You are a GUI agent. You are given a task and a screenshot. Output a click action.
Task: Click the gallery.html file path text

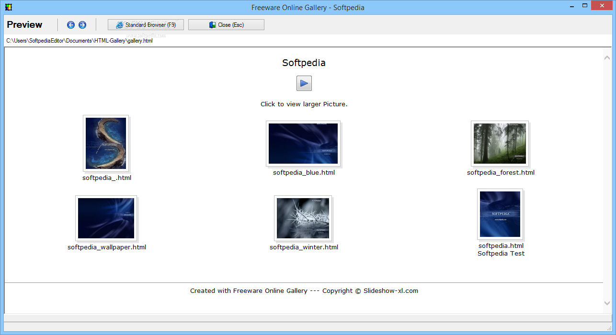click(80, 41)
